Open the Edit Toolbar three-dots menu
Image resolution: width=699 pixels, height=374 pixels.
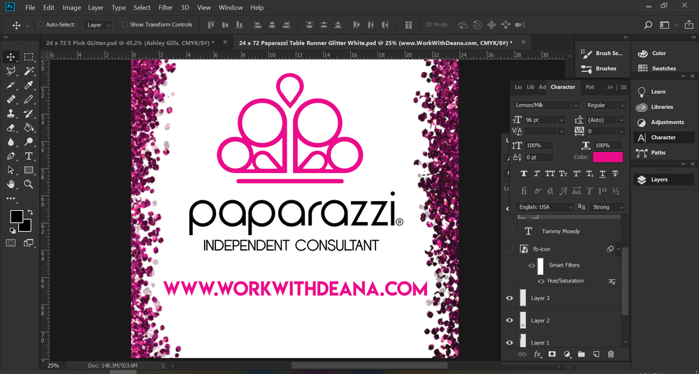[10, 199]
